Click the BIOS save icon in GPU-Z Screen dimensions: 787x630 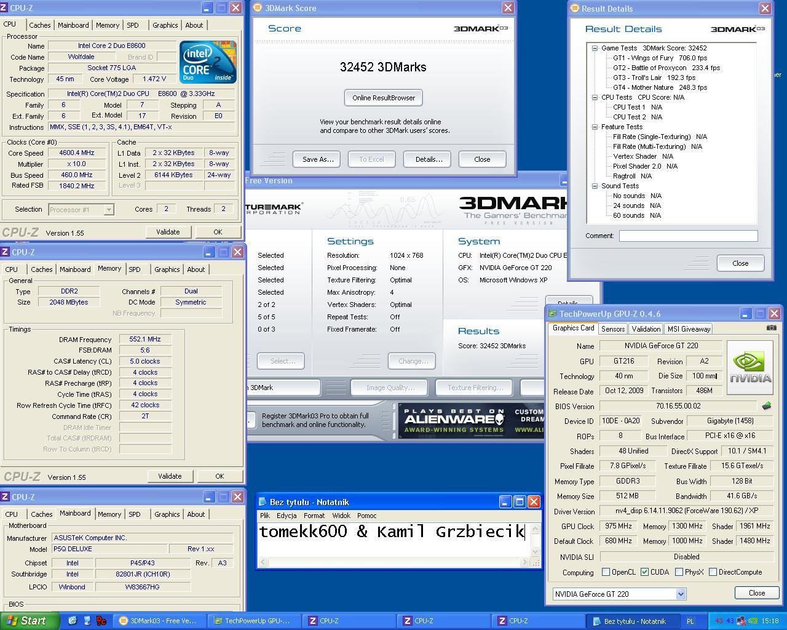tap(767, 406)
